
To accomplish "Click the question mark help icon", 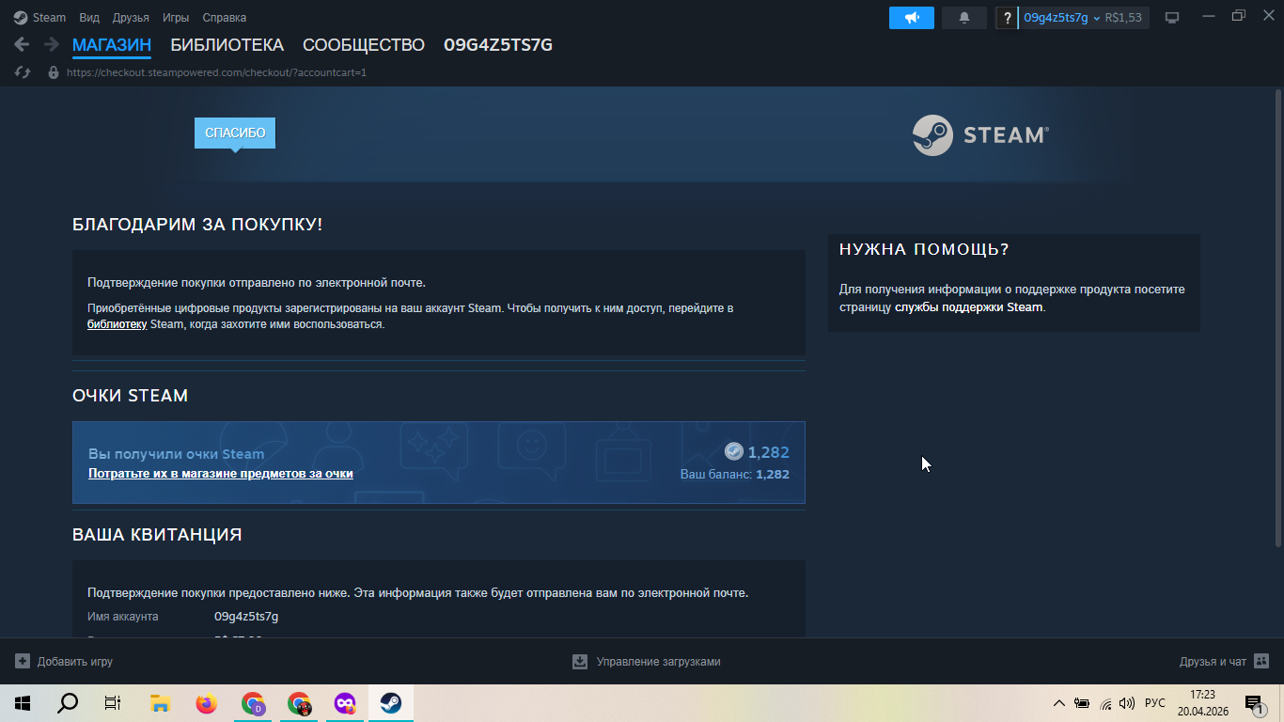I will tap(1008, 18).
